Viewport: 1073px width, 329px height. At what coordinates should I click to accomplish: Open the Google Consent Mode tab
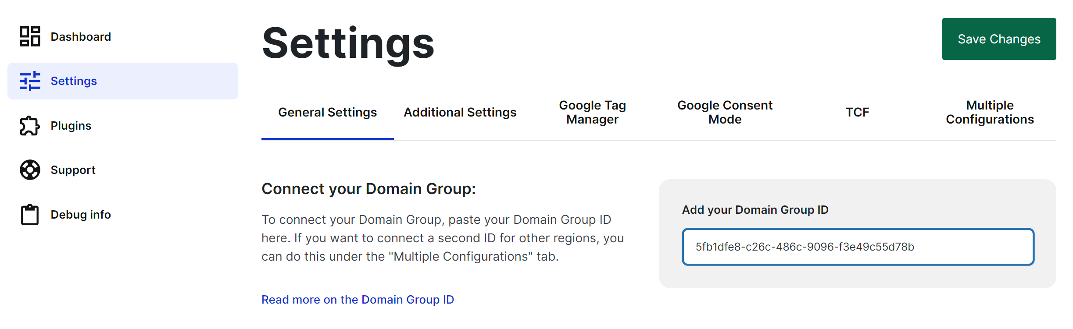pyautogui.click(x=725, y=113)
